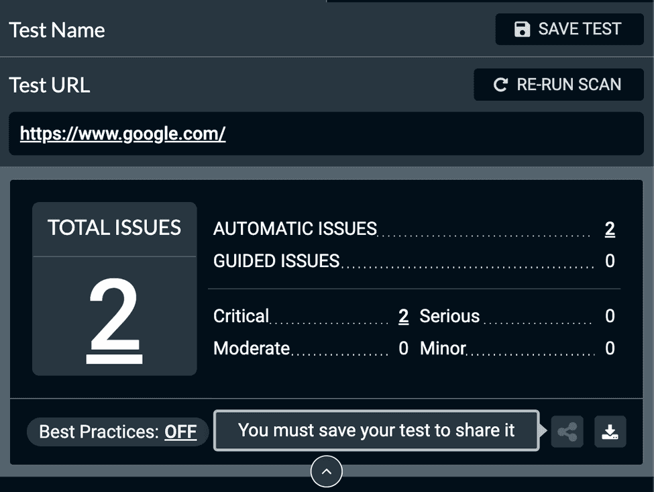Select the Test Name header field
Image resolution: width=654 pixels, height=492 pixels.
(x=57, y=30)
